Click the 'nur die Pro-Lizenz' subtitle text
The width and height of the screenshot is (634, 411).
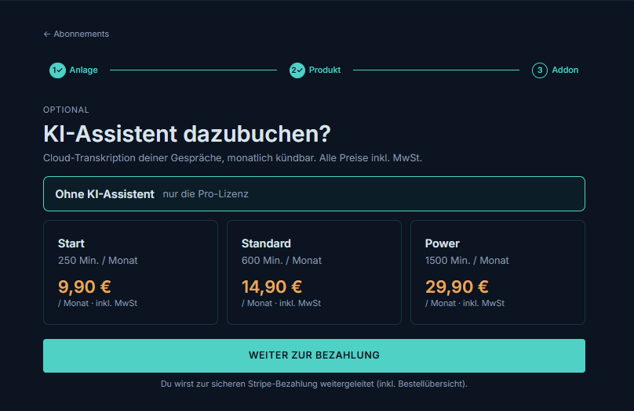[206, 194]
